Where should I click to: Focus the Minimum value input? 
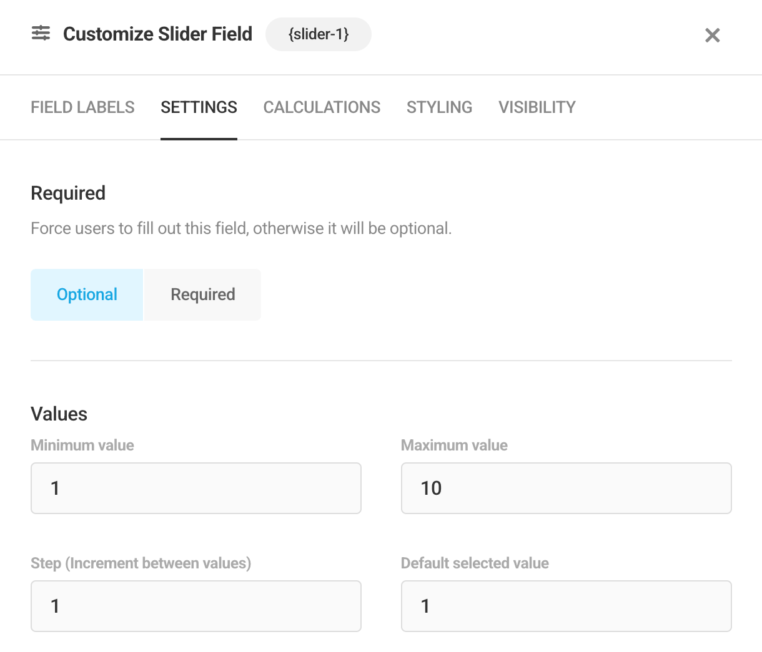(x=196, y=488)
